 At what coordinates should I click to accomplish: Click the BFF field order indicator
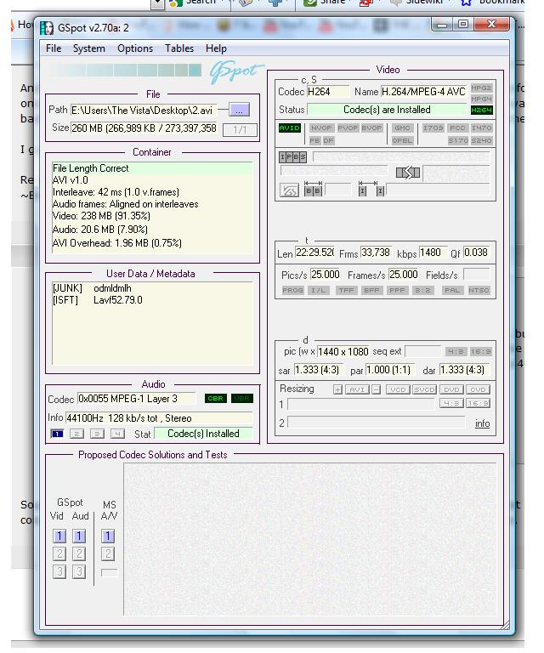pyautogui.click(x=371, y=290)
